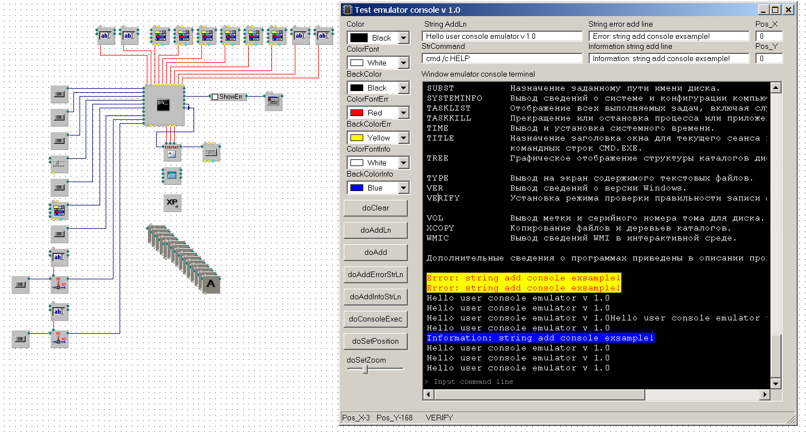
Task: Click the SYSTEMINFO line in the console
Action: click(x=597, y=98)
